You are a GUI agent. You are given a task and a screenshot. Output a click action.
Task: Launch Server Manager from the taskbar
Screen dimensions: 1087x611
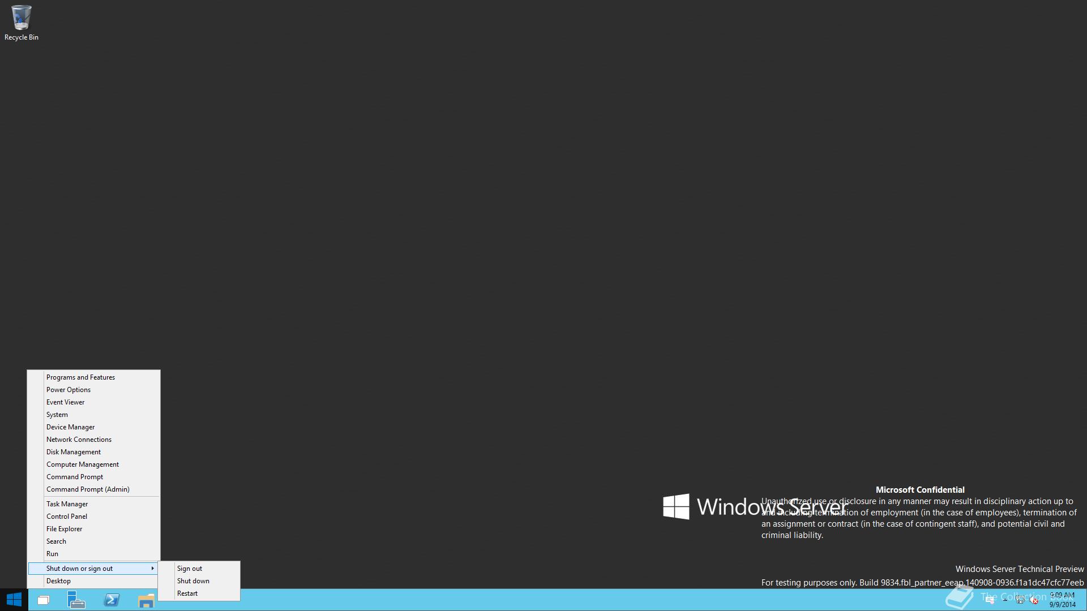pos(76,600)
